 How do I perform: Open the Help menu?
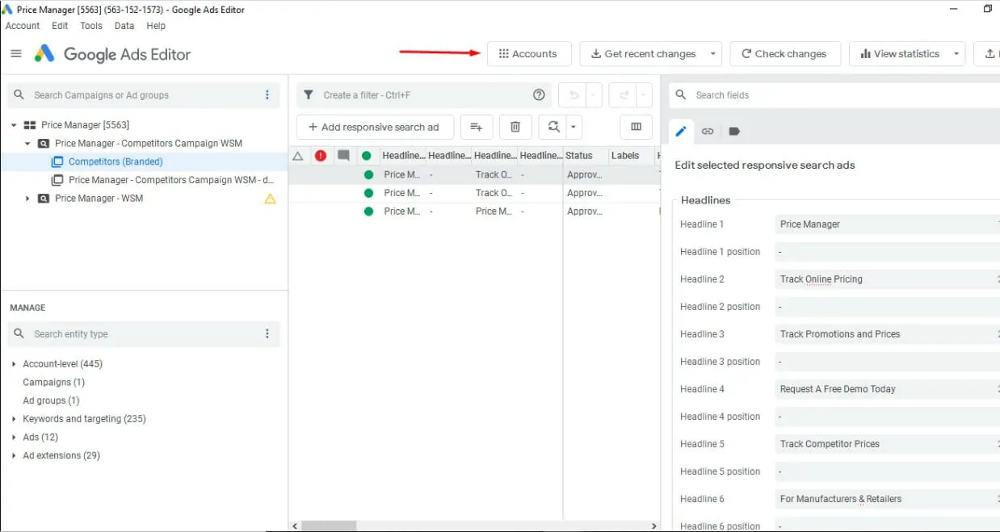[x=156, y=26]
